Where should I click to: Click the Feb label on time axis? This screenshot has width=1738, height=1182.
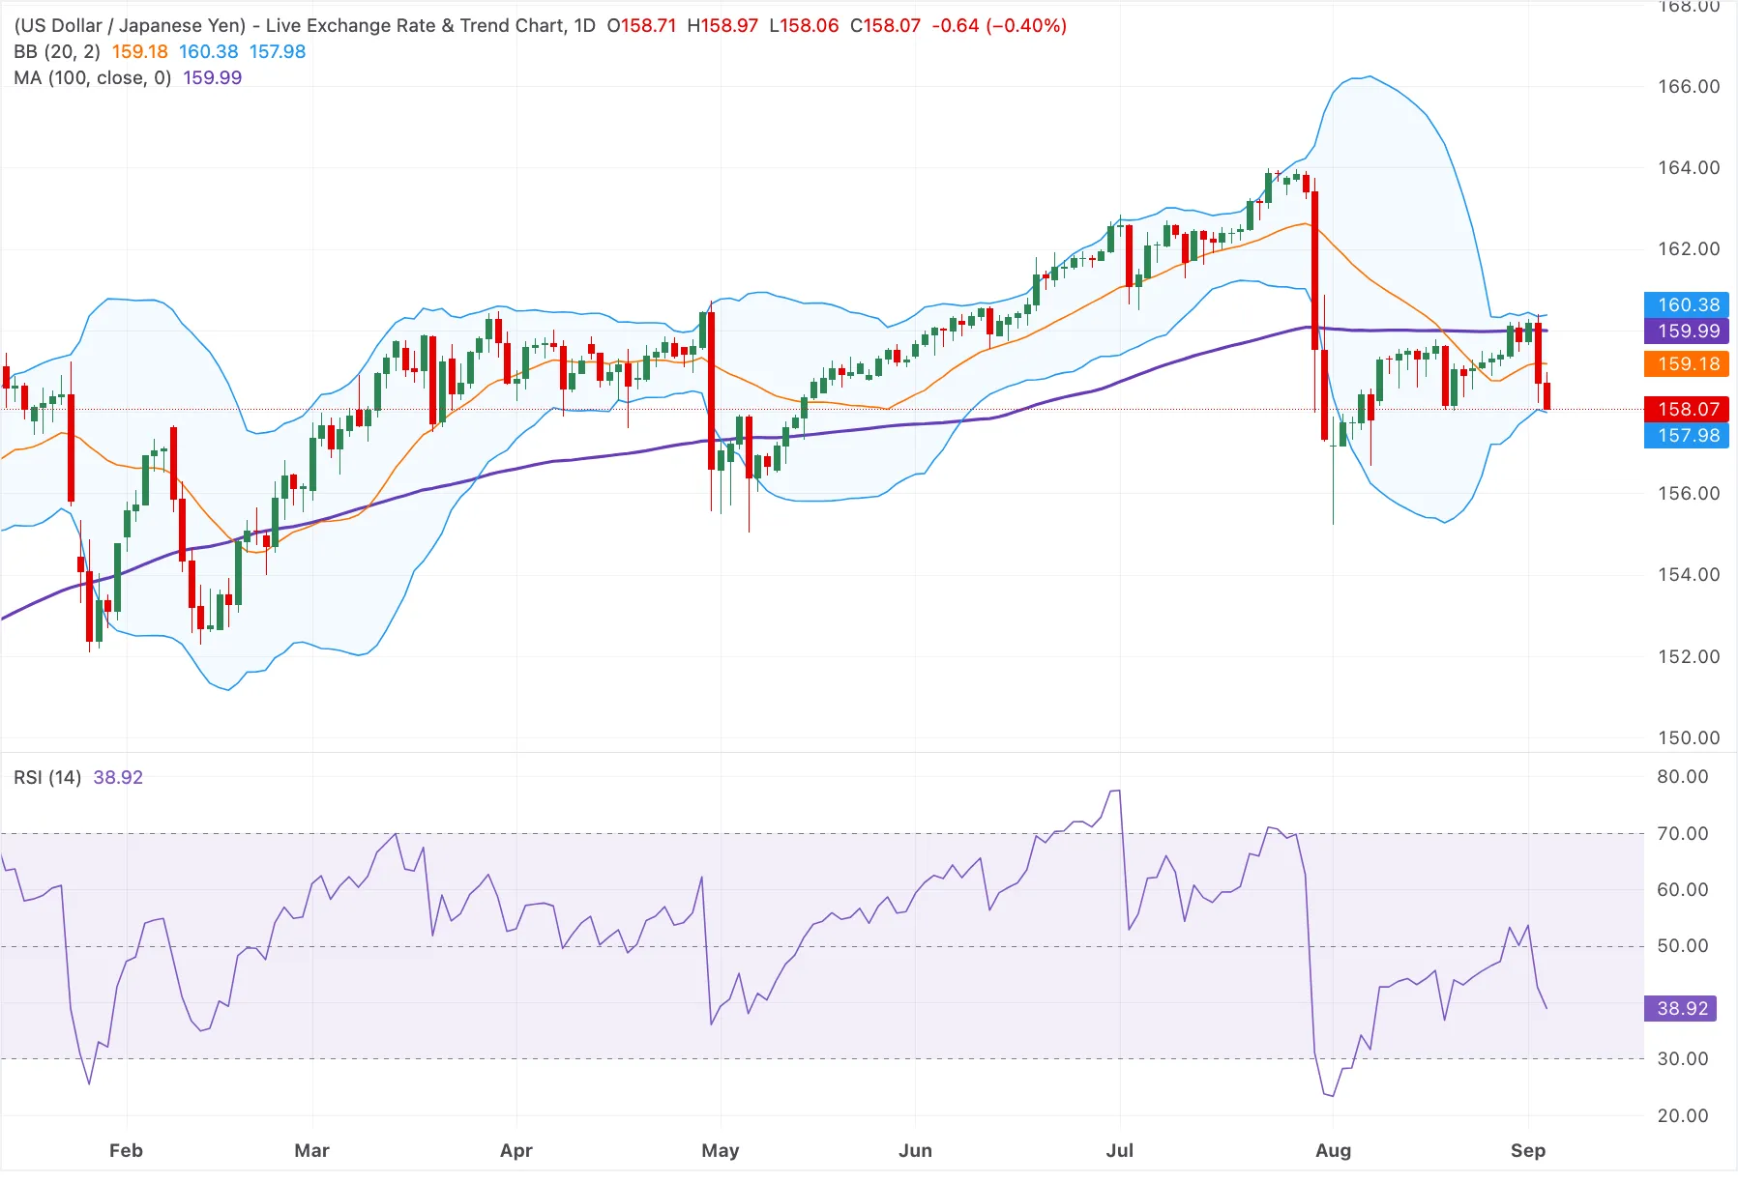126,1150
